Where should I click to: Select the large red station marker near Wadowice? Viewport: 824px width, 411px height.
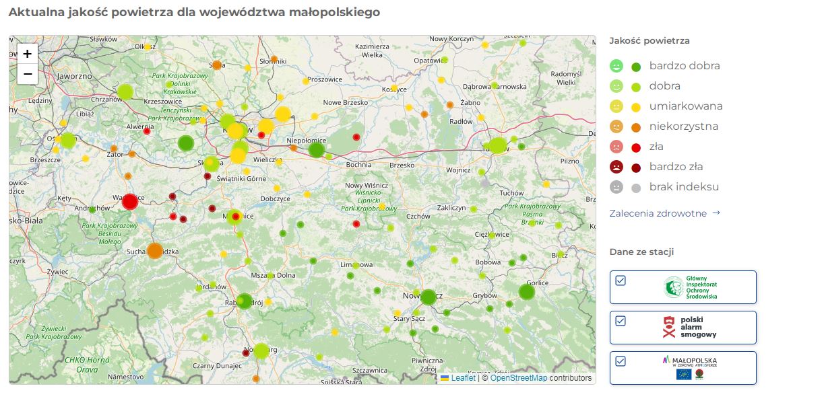pos(130,202)
